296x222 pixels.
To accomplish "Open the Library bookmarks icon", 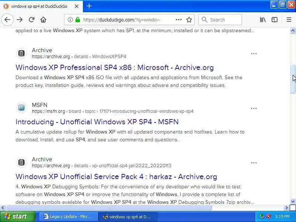I will [x=263, y=20].
